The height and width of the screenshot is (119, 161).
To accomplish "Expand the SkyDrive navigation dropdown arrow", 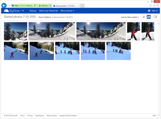I will pyautogui.click(x=23, y=11).
